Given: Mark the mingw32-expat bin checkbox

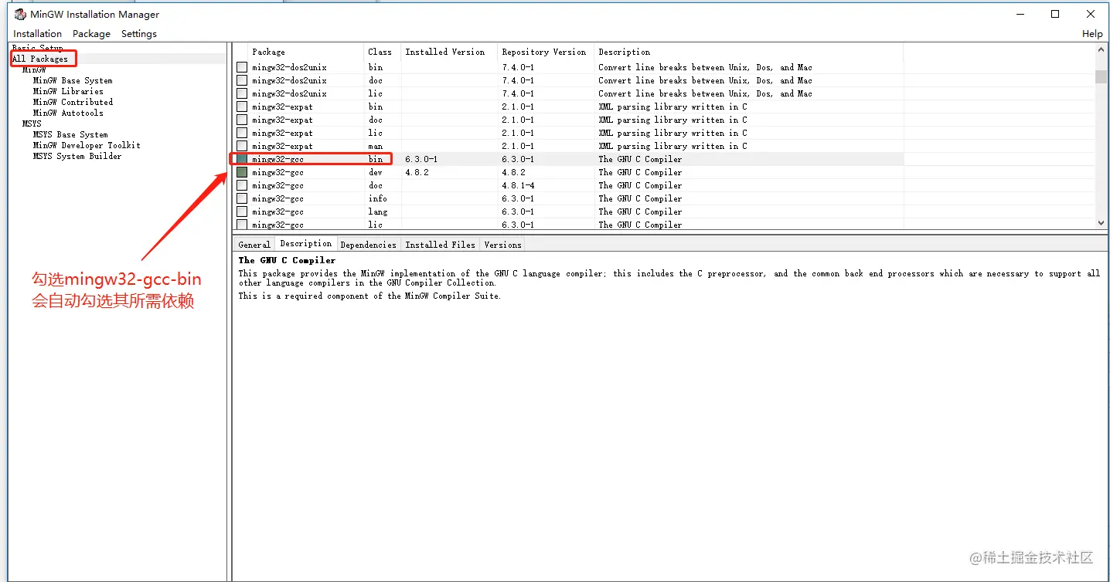Looking at the screenshot, I should (x=242, y=107).
